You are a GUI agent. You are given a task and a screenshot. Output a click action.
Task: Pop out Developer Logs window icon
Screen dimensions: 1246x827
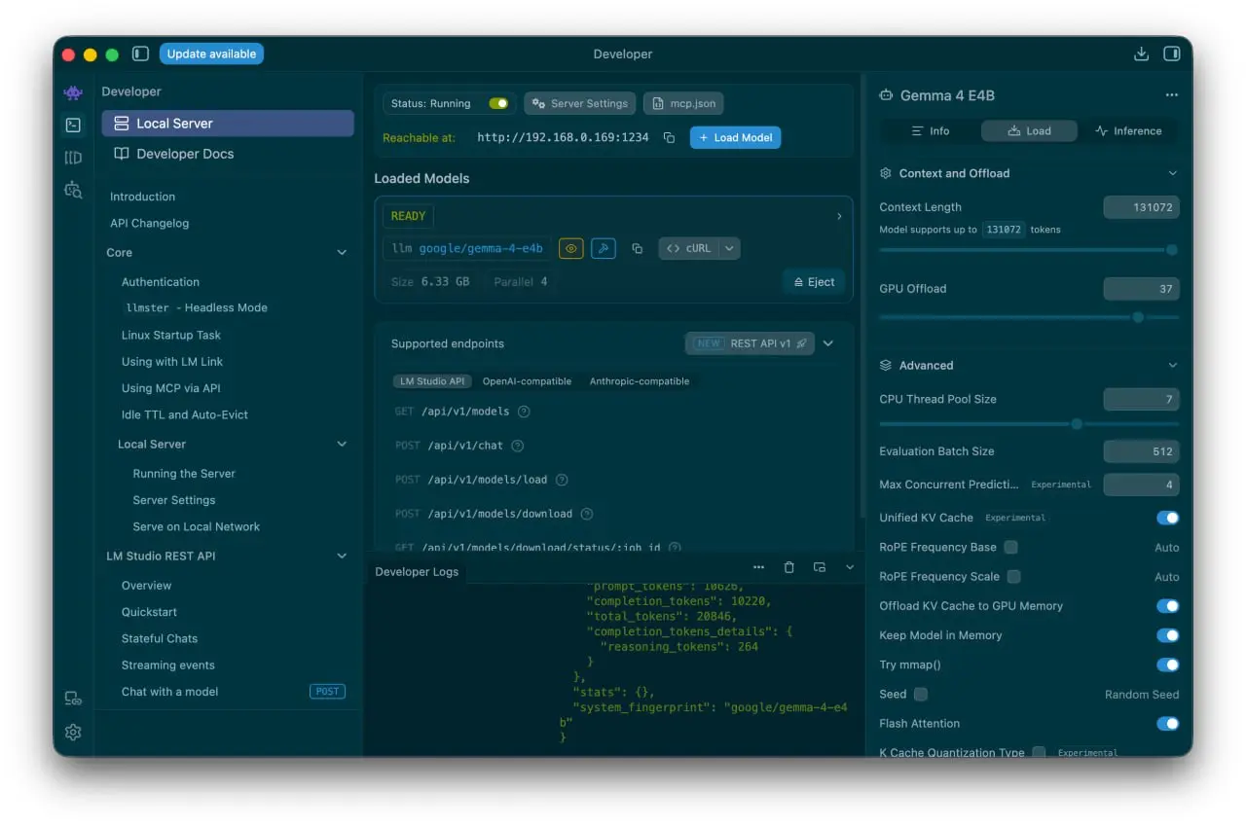820,567
